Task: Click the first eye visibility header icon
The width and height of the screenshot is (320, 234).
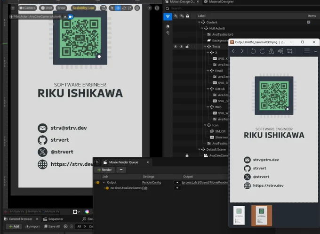Action: tap(176, 16)
